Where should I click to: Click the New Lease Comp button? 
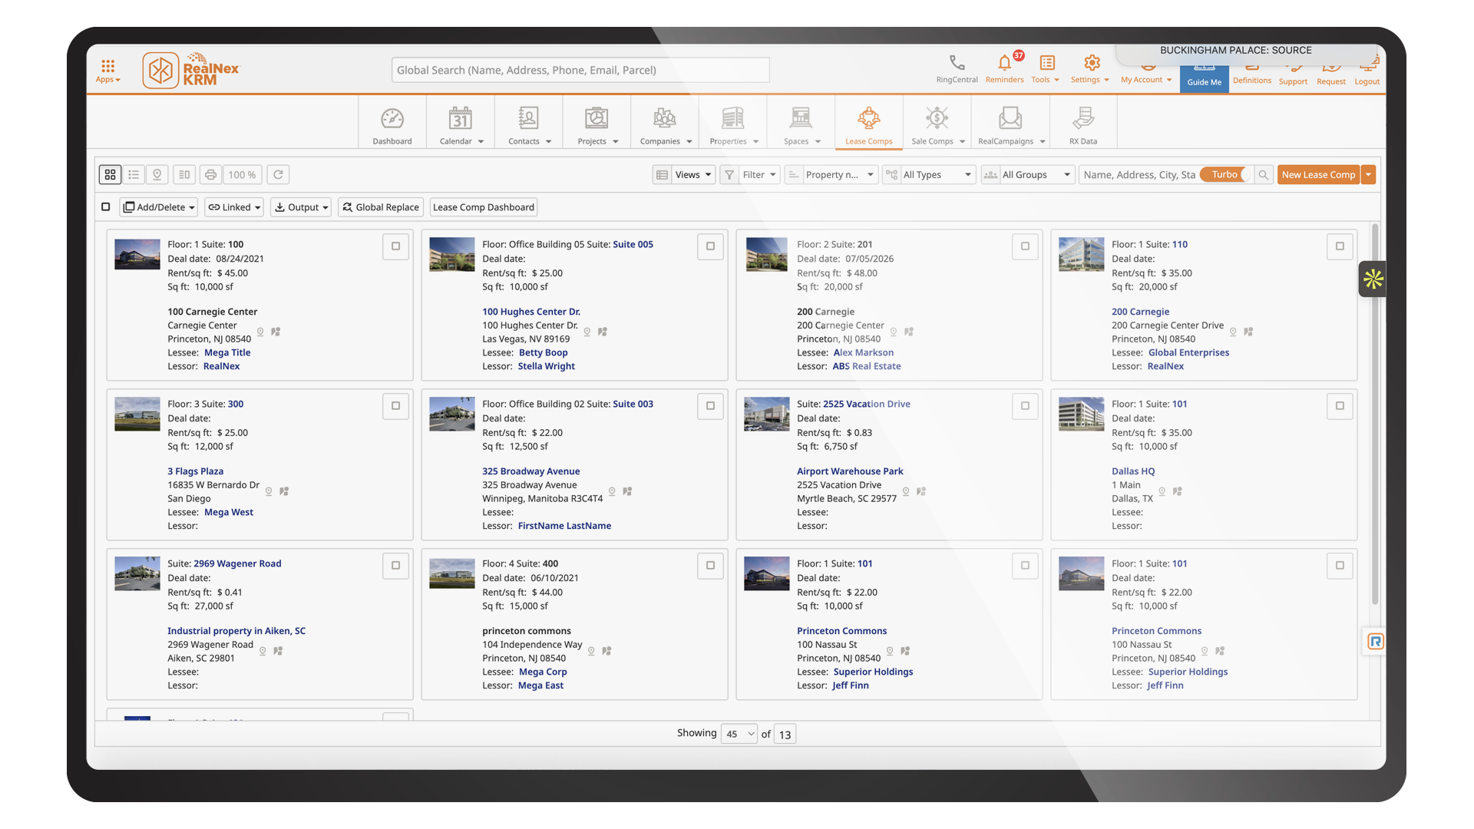tap(1318, 175)
